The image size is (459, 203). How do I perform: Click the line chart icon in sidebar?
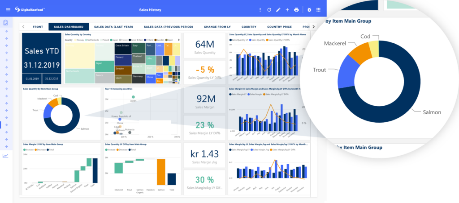coord(5,156)
